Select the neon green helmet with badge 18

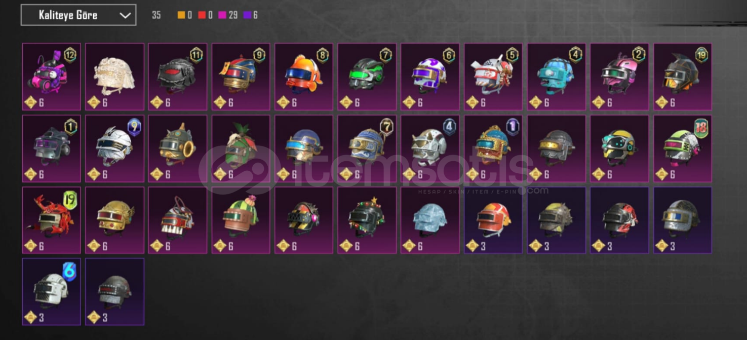click(683, 148)
